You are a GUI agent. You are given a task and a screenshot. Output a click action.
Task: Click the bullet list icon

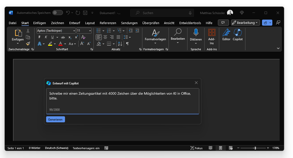tap(99, 31)
